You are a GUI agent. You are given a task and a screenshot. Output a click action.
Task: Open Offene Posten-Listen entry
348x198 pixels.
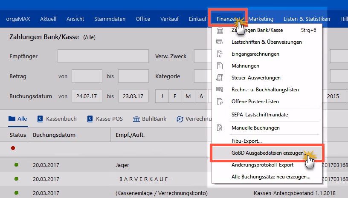coord(267,102)
